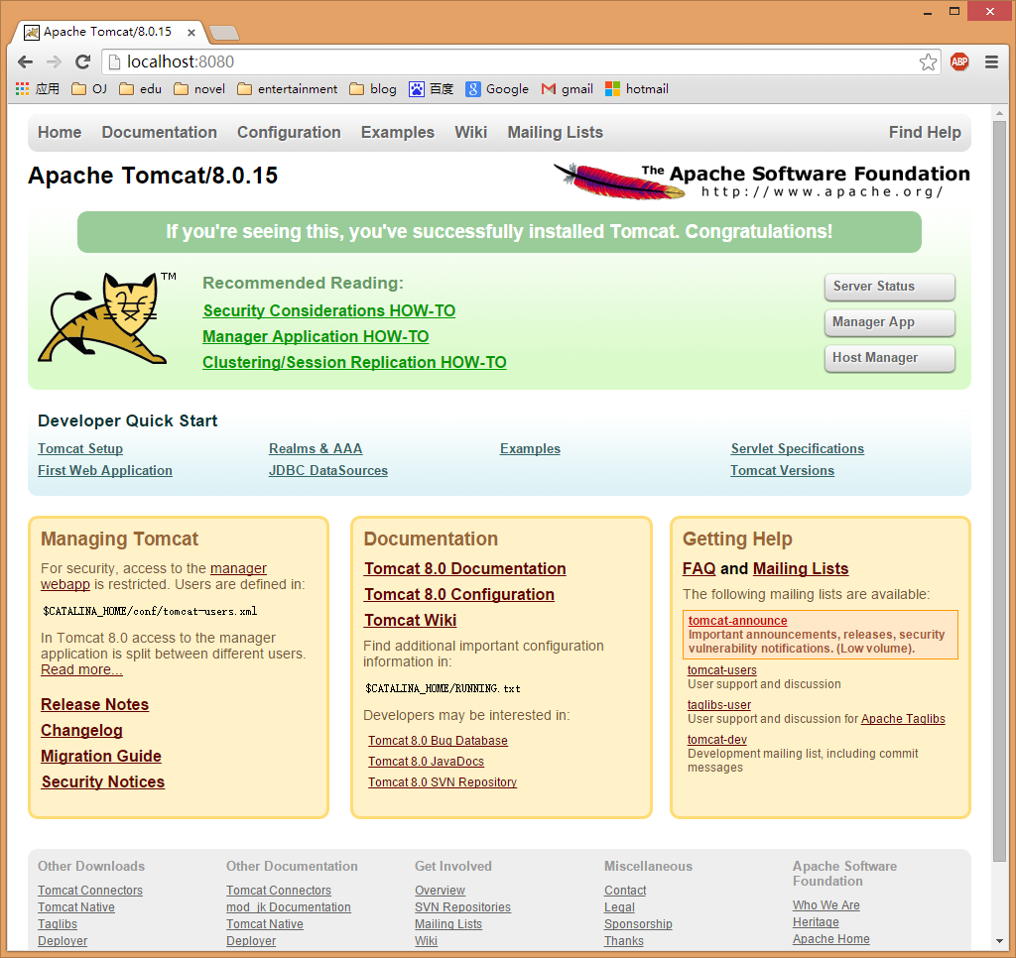Screen dimensions: 1016x958
Task: Open the blog bookmark folder
Action: pyautogui.click(x=373, y=88)
